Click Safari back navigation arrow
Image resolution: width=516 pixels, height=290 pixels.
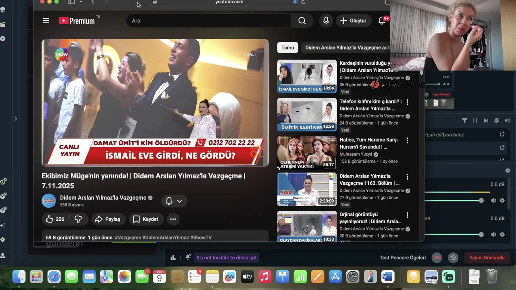(x=93, y=2)
